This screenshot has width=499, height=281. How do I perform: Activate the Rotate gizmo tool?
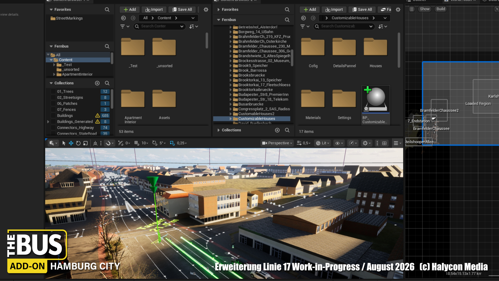78,143
